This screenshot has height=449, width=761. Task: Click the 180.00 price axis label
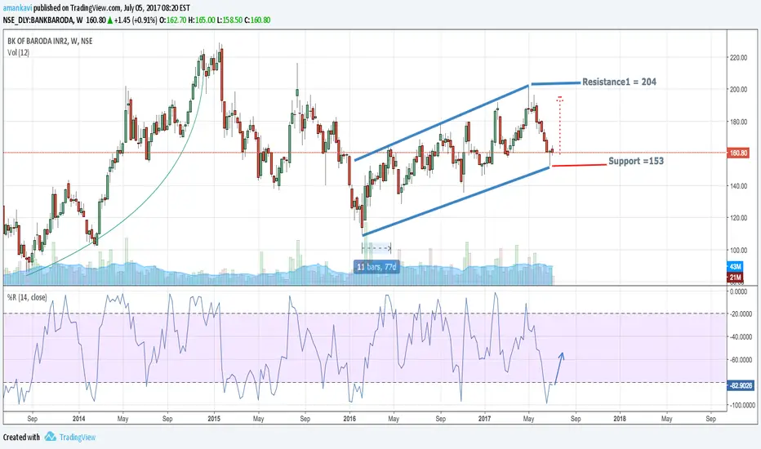[x=738, y=122]
